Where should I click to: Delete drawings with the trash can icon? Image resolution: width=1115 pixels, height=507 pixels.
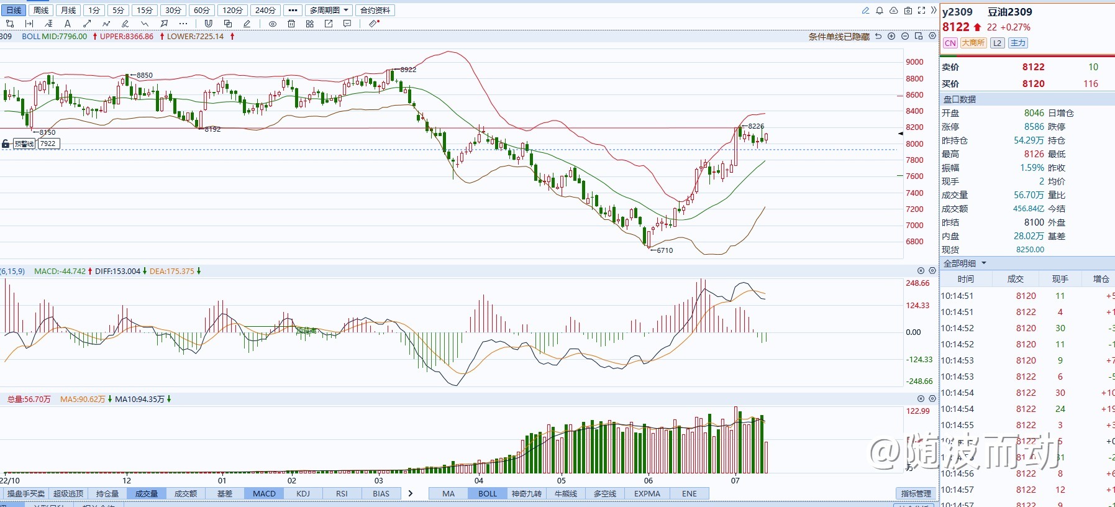point(291,24)
